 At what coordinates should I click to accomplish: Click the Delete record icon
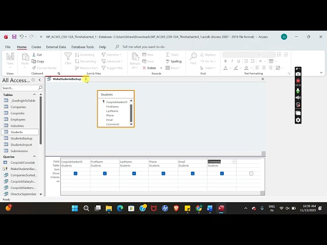click(145, 68)
